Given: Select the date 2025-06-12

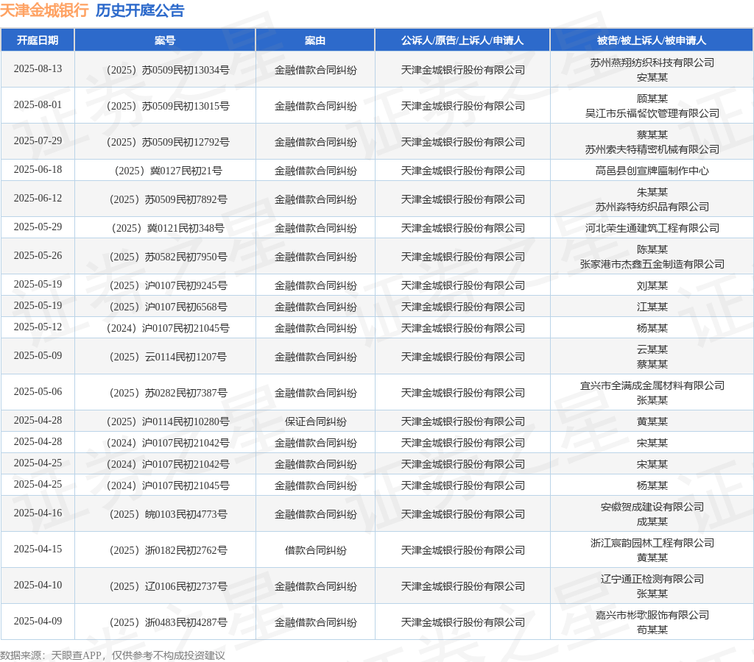Looking at the screenshot, I should [x=38, y=199].
